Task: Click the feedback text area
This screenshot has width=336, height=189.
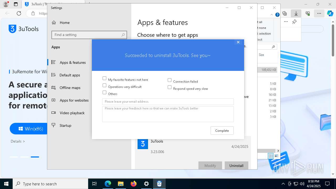Action: [168, 114]
